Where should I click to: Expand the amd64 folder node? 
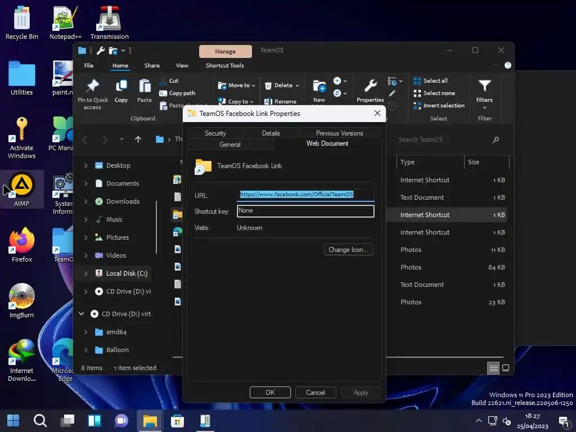[85, 332]
